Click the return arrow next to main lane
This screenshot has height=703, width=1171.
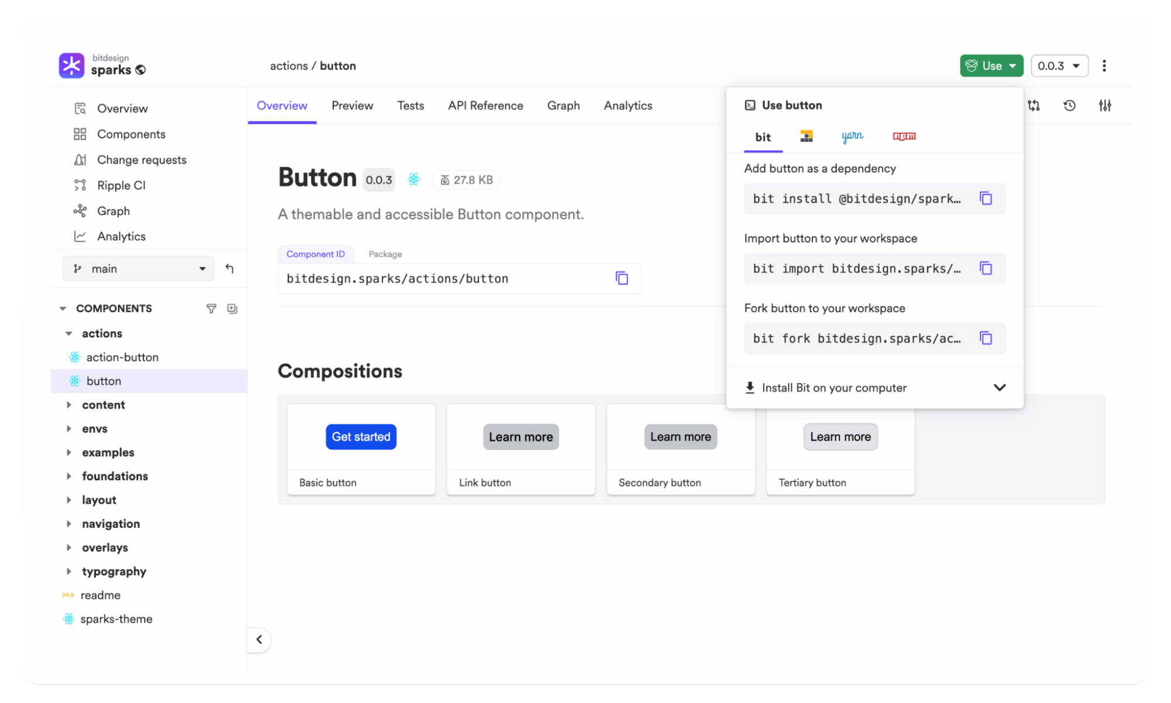[x=230, y=268]
